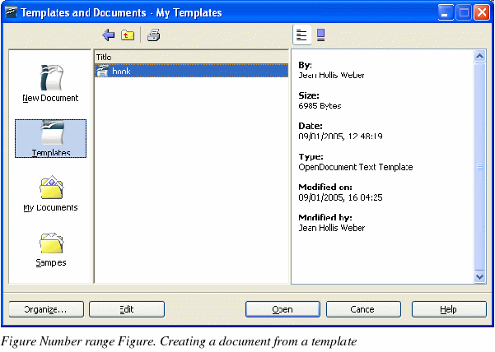Screen dimensions: 495x352
Task: Toggle the Preview view button
Action: [321, 35]
